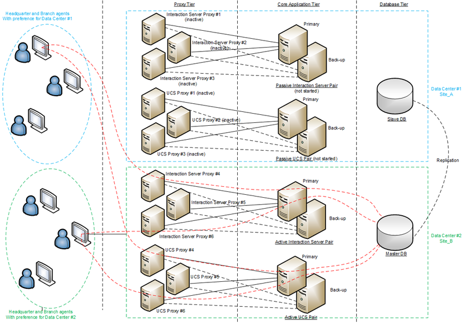Click the Slave DB label
The width and height of the screenshot is (464, 323).
tap(397, 119)
